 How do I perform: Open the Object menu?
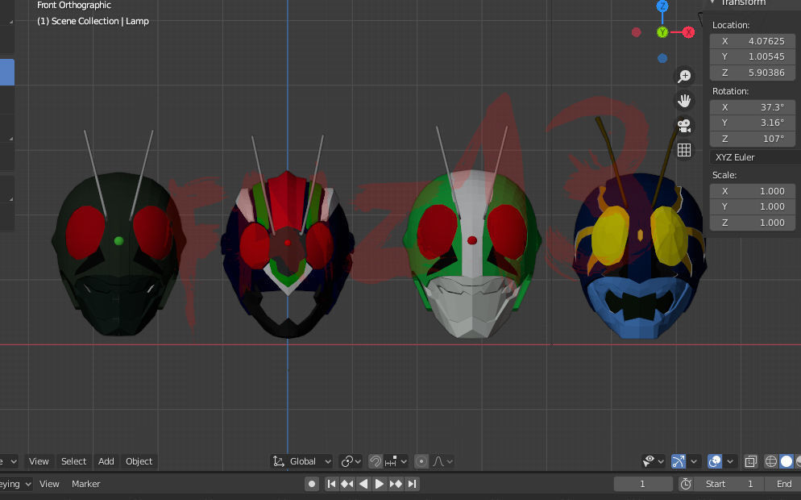tap(139, 461)
